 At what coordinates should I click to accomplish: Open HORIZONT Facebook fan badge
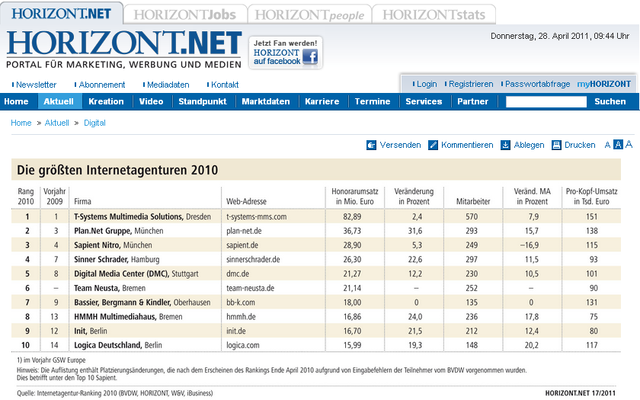(285, 53)
